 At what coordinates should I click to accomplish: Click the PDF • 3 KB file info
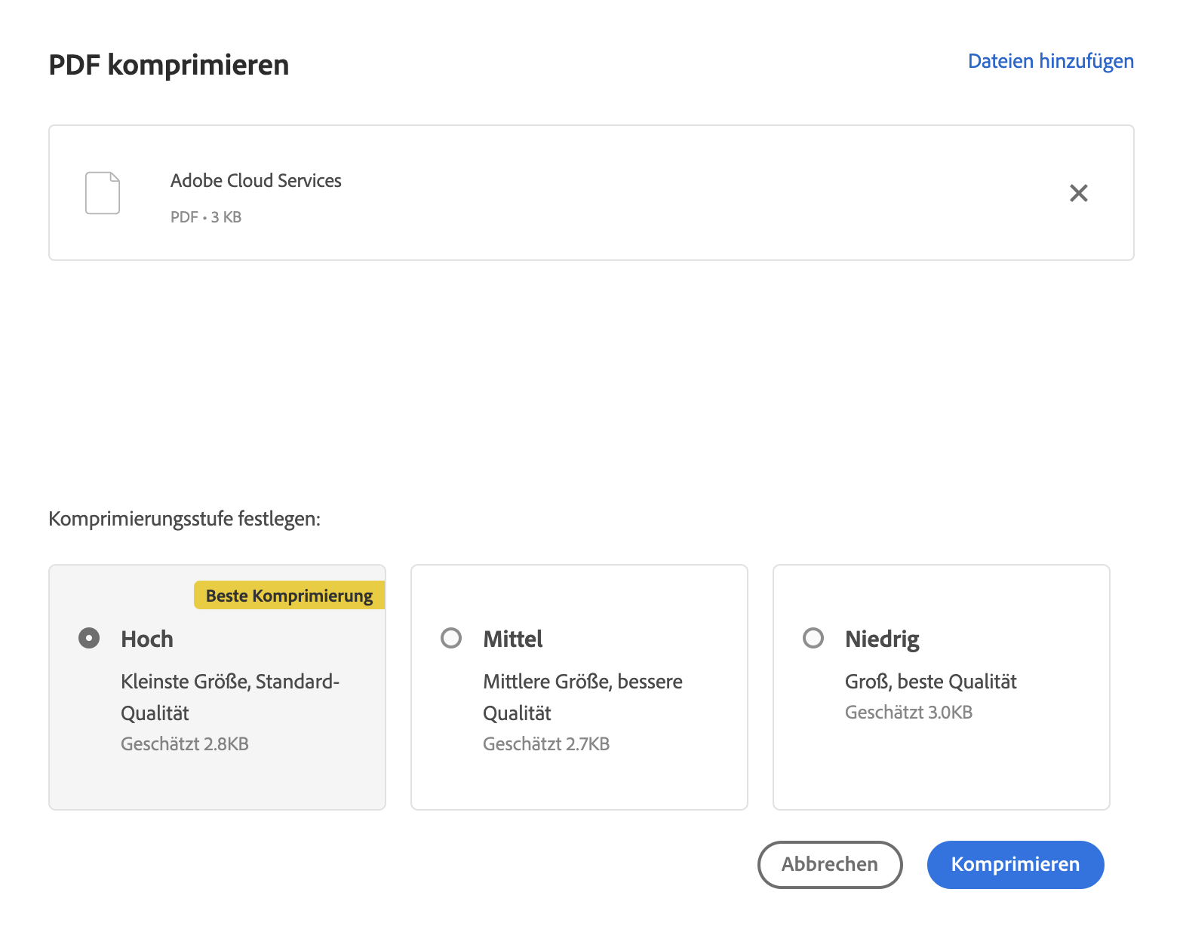206,217
